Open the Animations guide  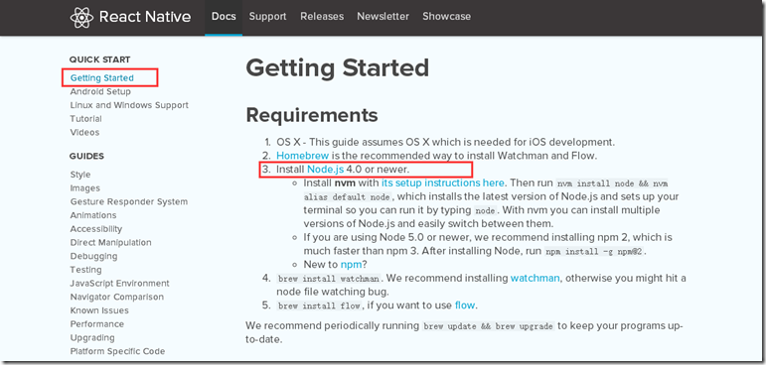pos(93,215)
